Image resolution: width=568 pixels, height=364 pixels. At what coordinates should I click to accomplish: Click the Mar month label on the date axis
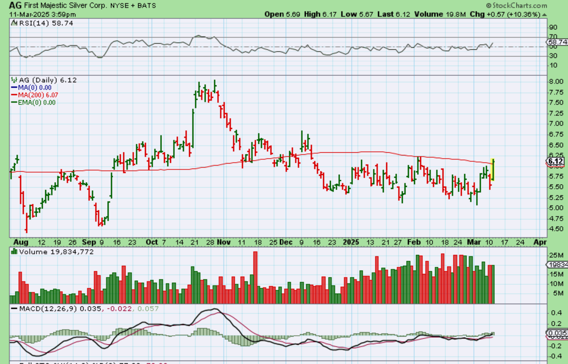click(x=474, y=242)
